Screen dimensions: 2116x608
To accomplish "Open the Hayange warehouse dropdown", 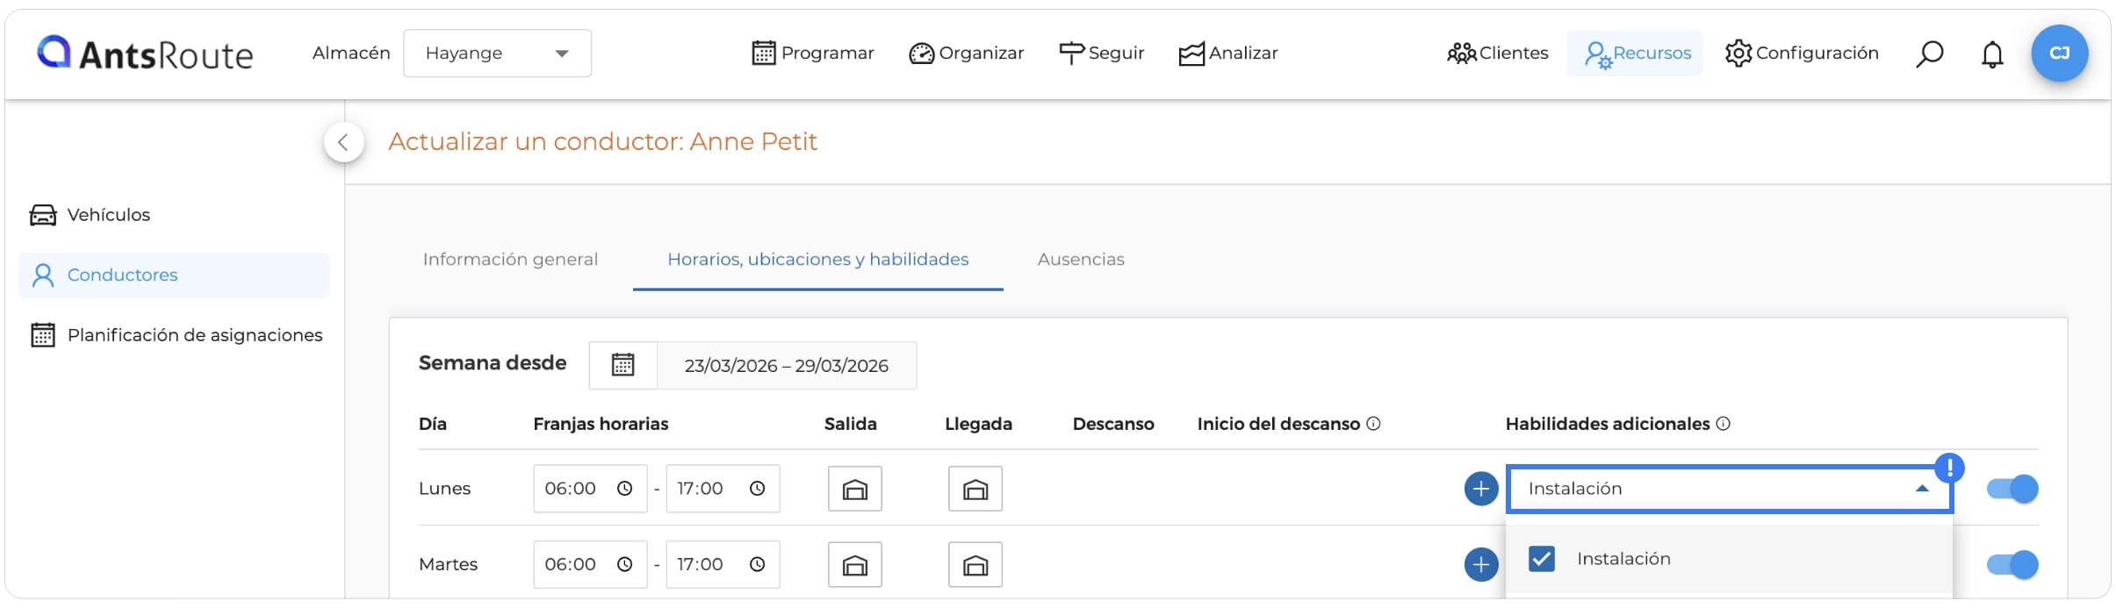I will [497, 54].
